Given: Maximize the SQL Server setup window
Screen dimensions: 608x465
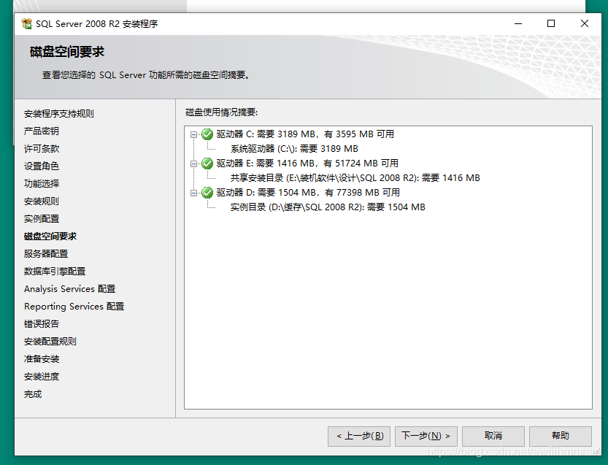Looking at the screenshot, I should pyautogui.click(x=550, y=23).
